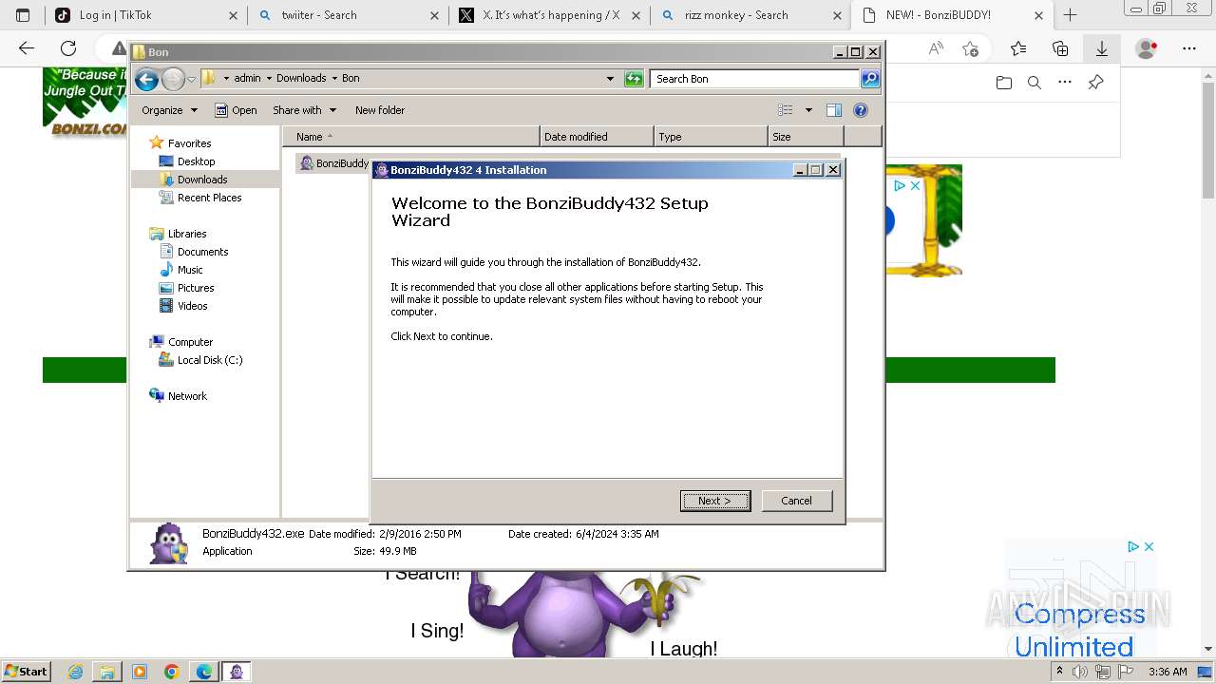Open the Favorites list icon in Edge

tap(1018, 48)
